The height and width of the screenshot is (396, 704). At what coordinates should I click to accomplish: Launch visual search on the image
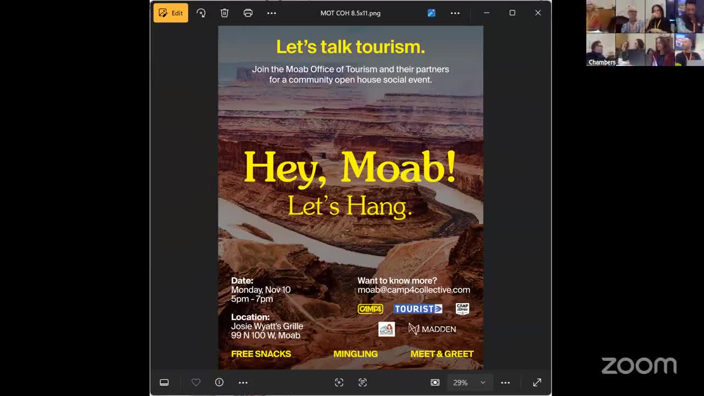coord(339,382)
